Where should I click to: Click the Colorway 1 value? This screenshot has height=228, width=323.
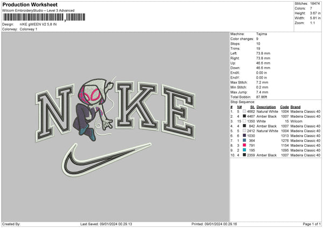(x=29, y=29)
